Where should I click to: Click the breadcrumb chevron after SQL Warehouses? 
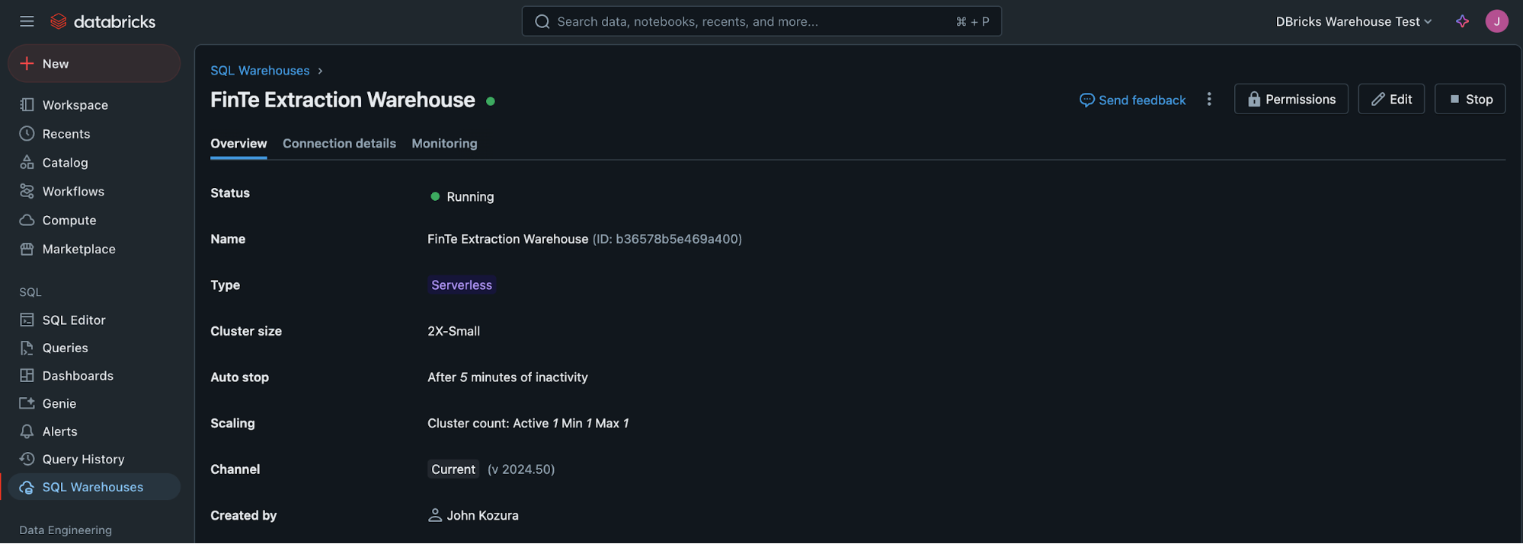320,71
